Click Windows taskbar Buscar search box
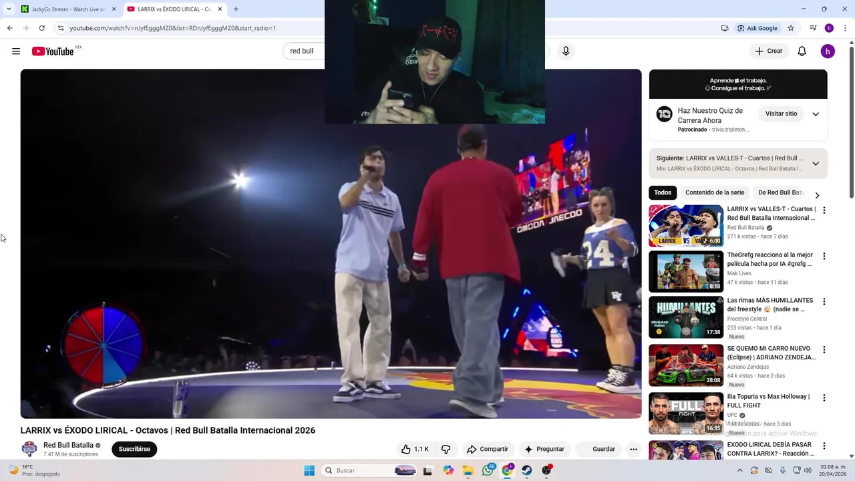This screenshot has height=481, width=855. [370, 470]
